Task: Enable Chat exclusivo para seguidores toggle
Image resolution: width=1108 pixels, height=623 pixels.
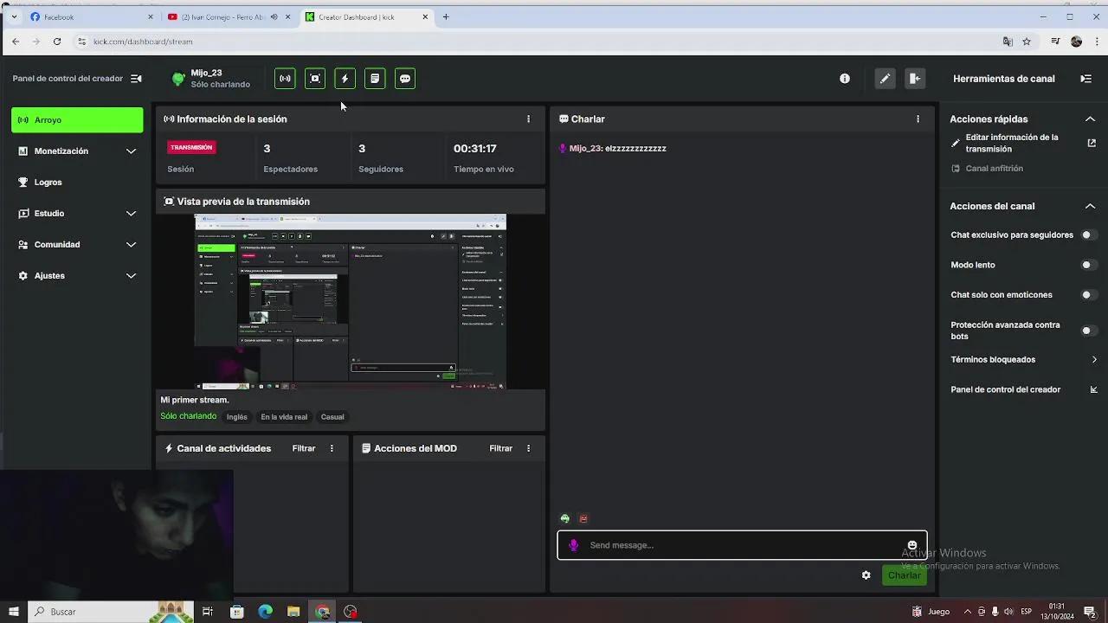Action: [x=1089, y=234]
